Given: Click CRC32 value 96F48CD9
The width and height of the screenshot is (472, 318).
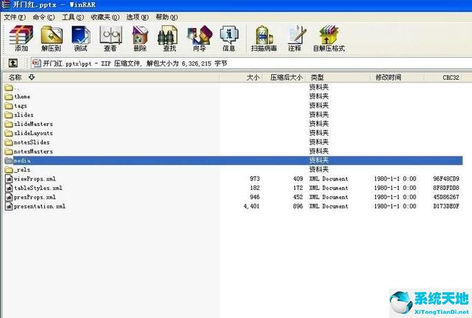Looking at the screenshot, I should tap(446, 179).
